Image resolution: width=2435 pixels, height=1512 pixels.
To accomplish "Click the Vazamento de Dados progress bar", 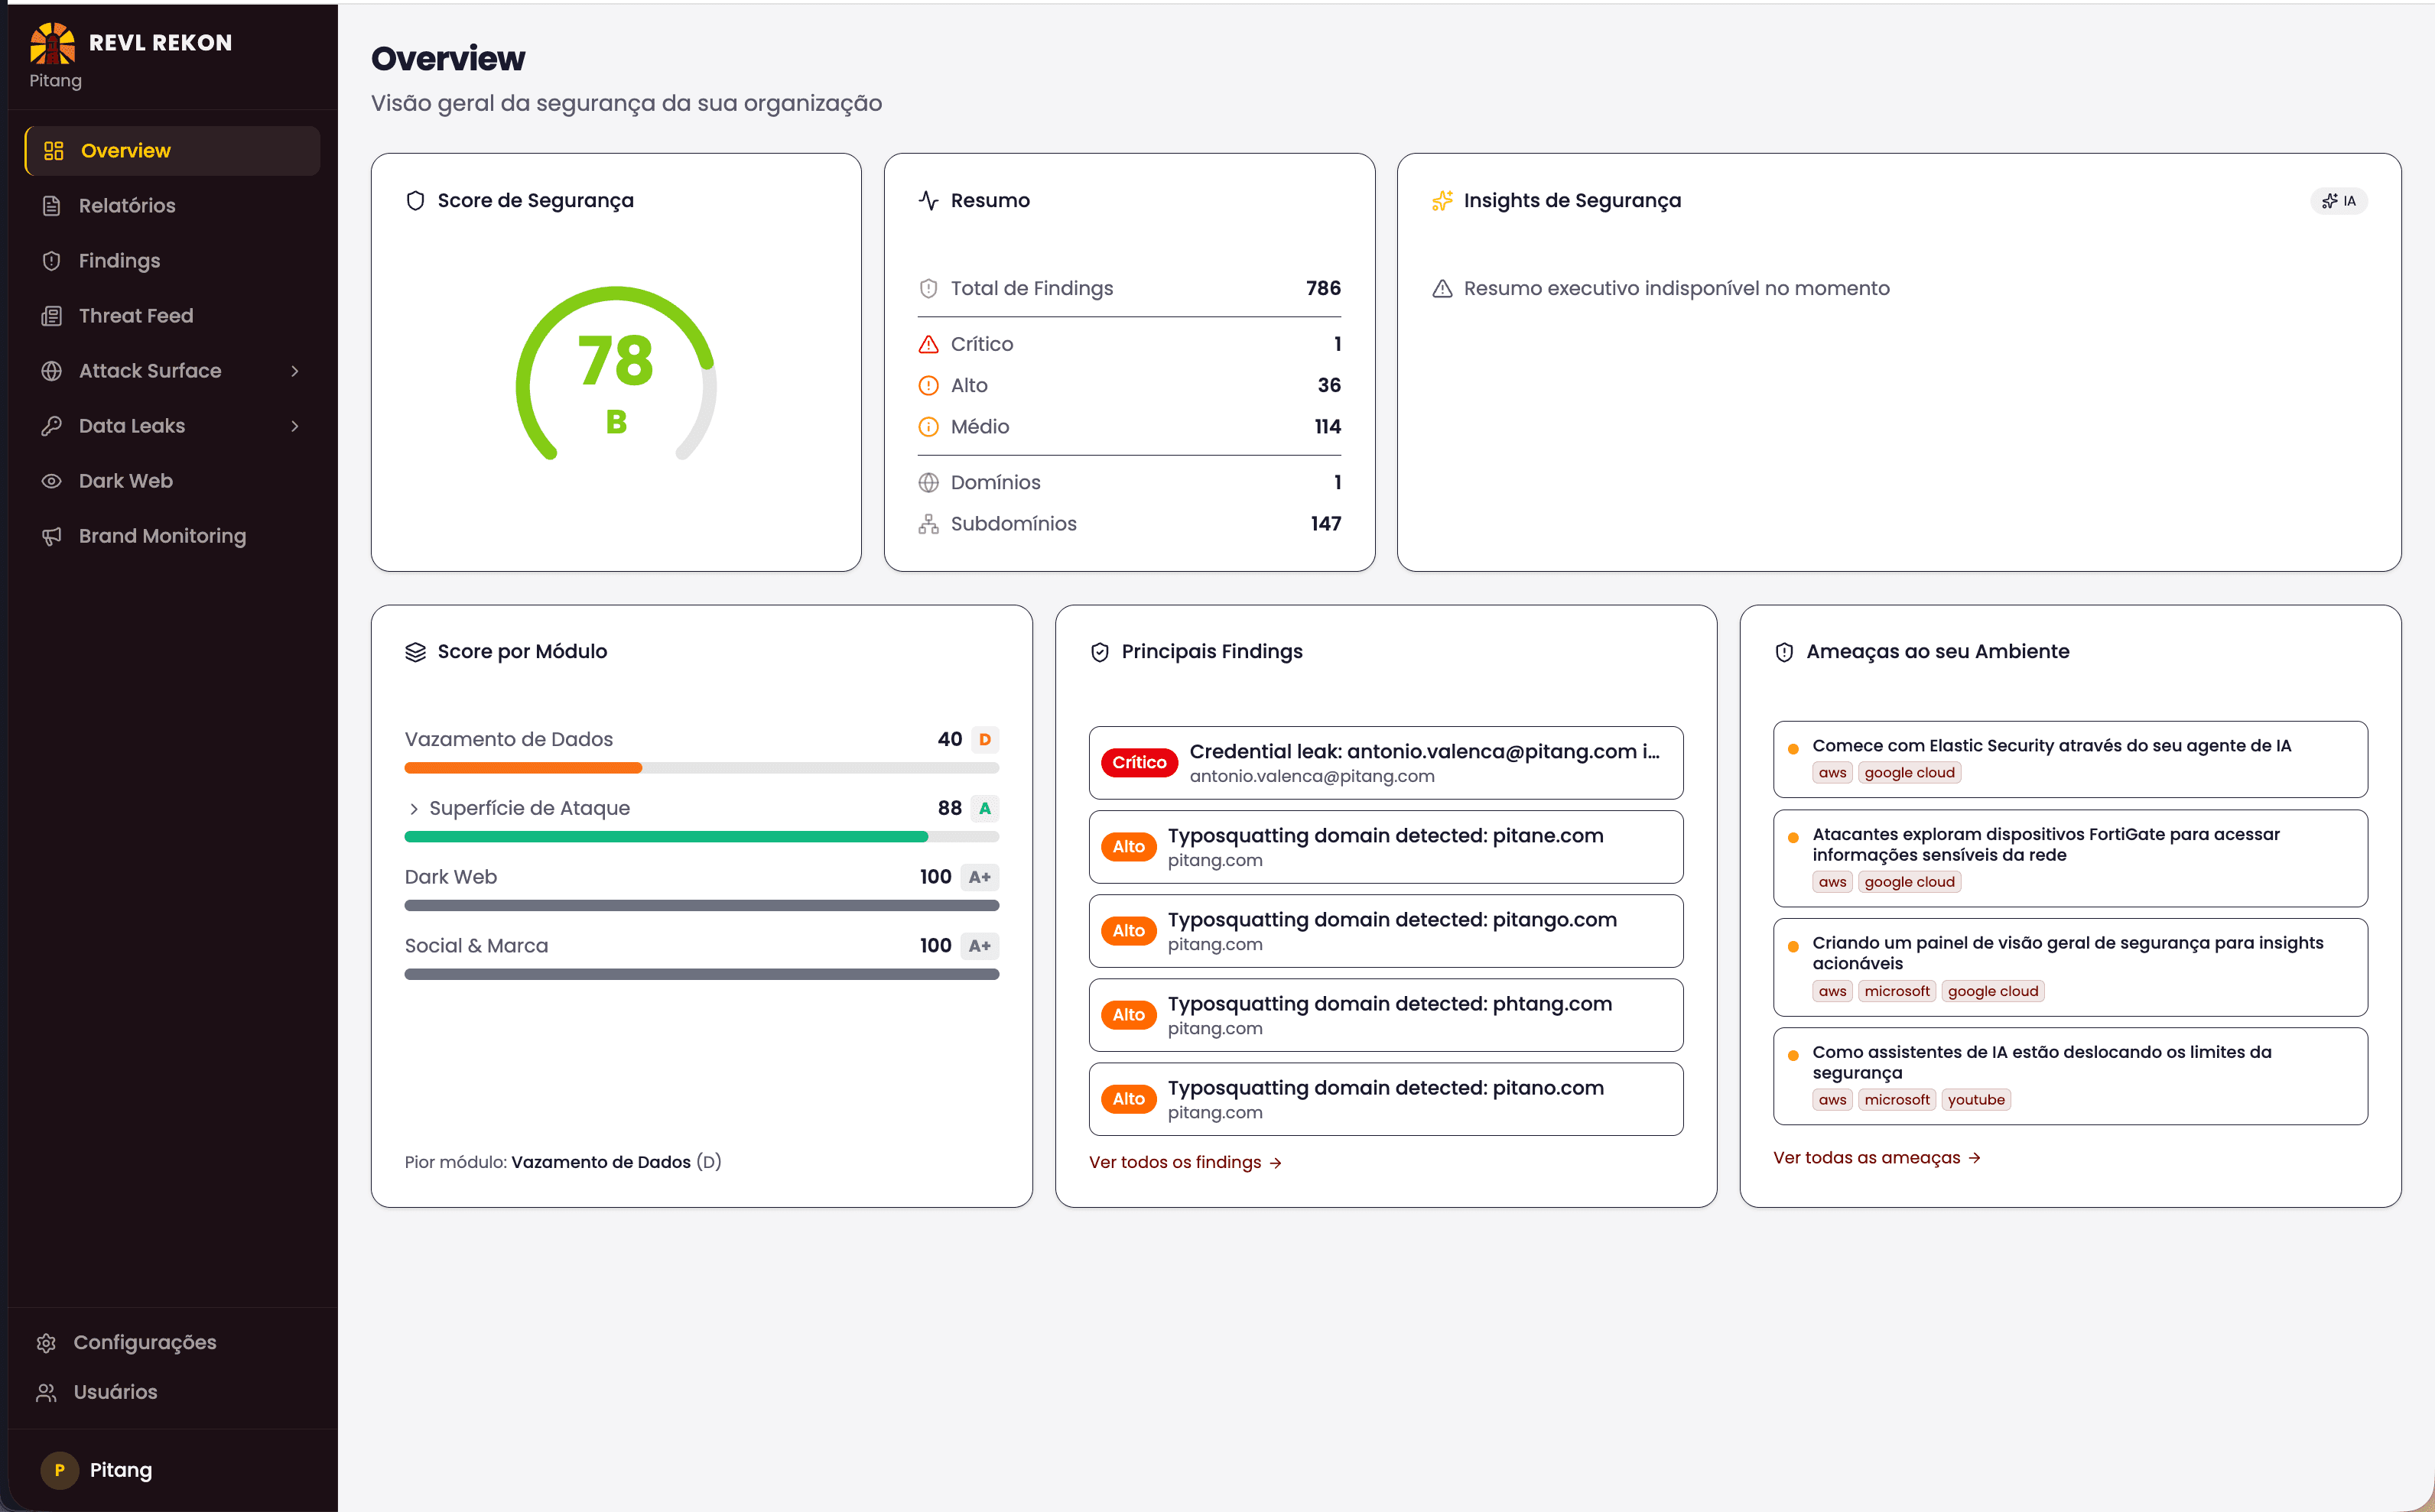I will [701, 768].
